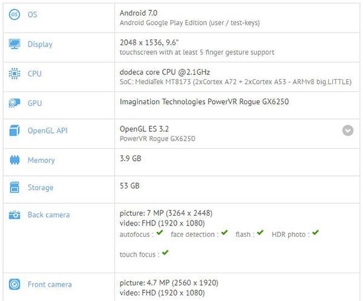Click the face detection green checkmark
363x301 pixels.
(224, 233)
